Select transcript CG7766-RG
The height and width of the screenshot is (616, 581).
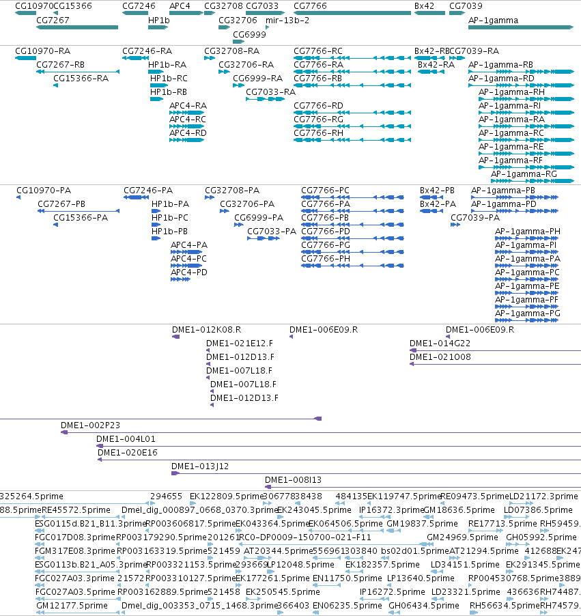(x=318, y=120)
